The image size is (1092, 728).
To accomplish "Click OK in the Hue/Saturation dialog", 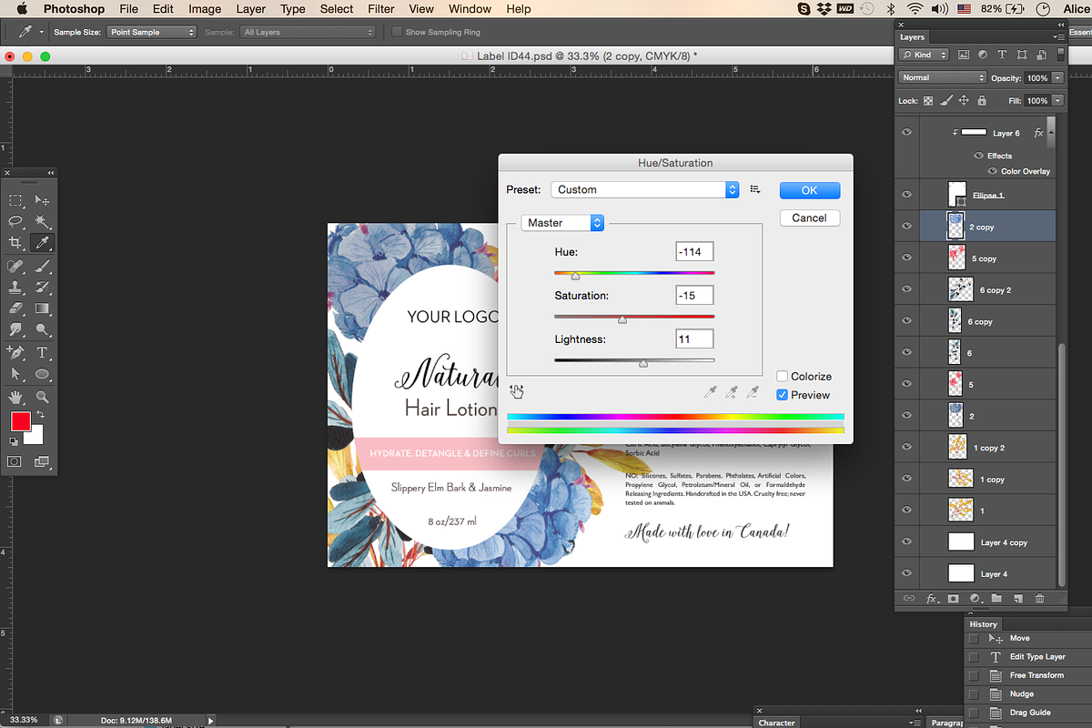I will pyautogui.click(x=810, y=190).
